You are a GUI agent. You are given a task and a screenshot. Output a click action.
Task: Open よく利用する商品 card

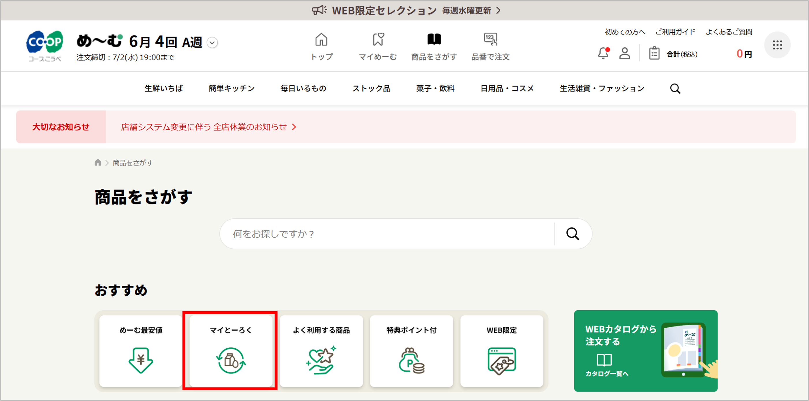[x=321, y=351]
